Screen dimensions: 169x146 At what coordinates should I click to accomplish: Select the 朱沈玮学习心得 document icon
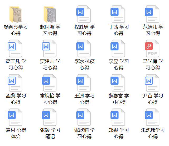(x=152, y=117)
